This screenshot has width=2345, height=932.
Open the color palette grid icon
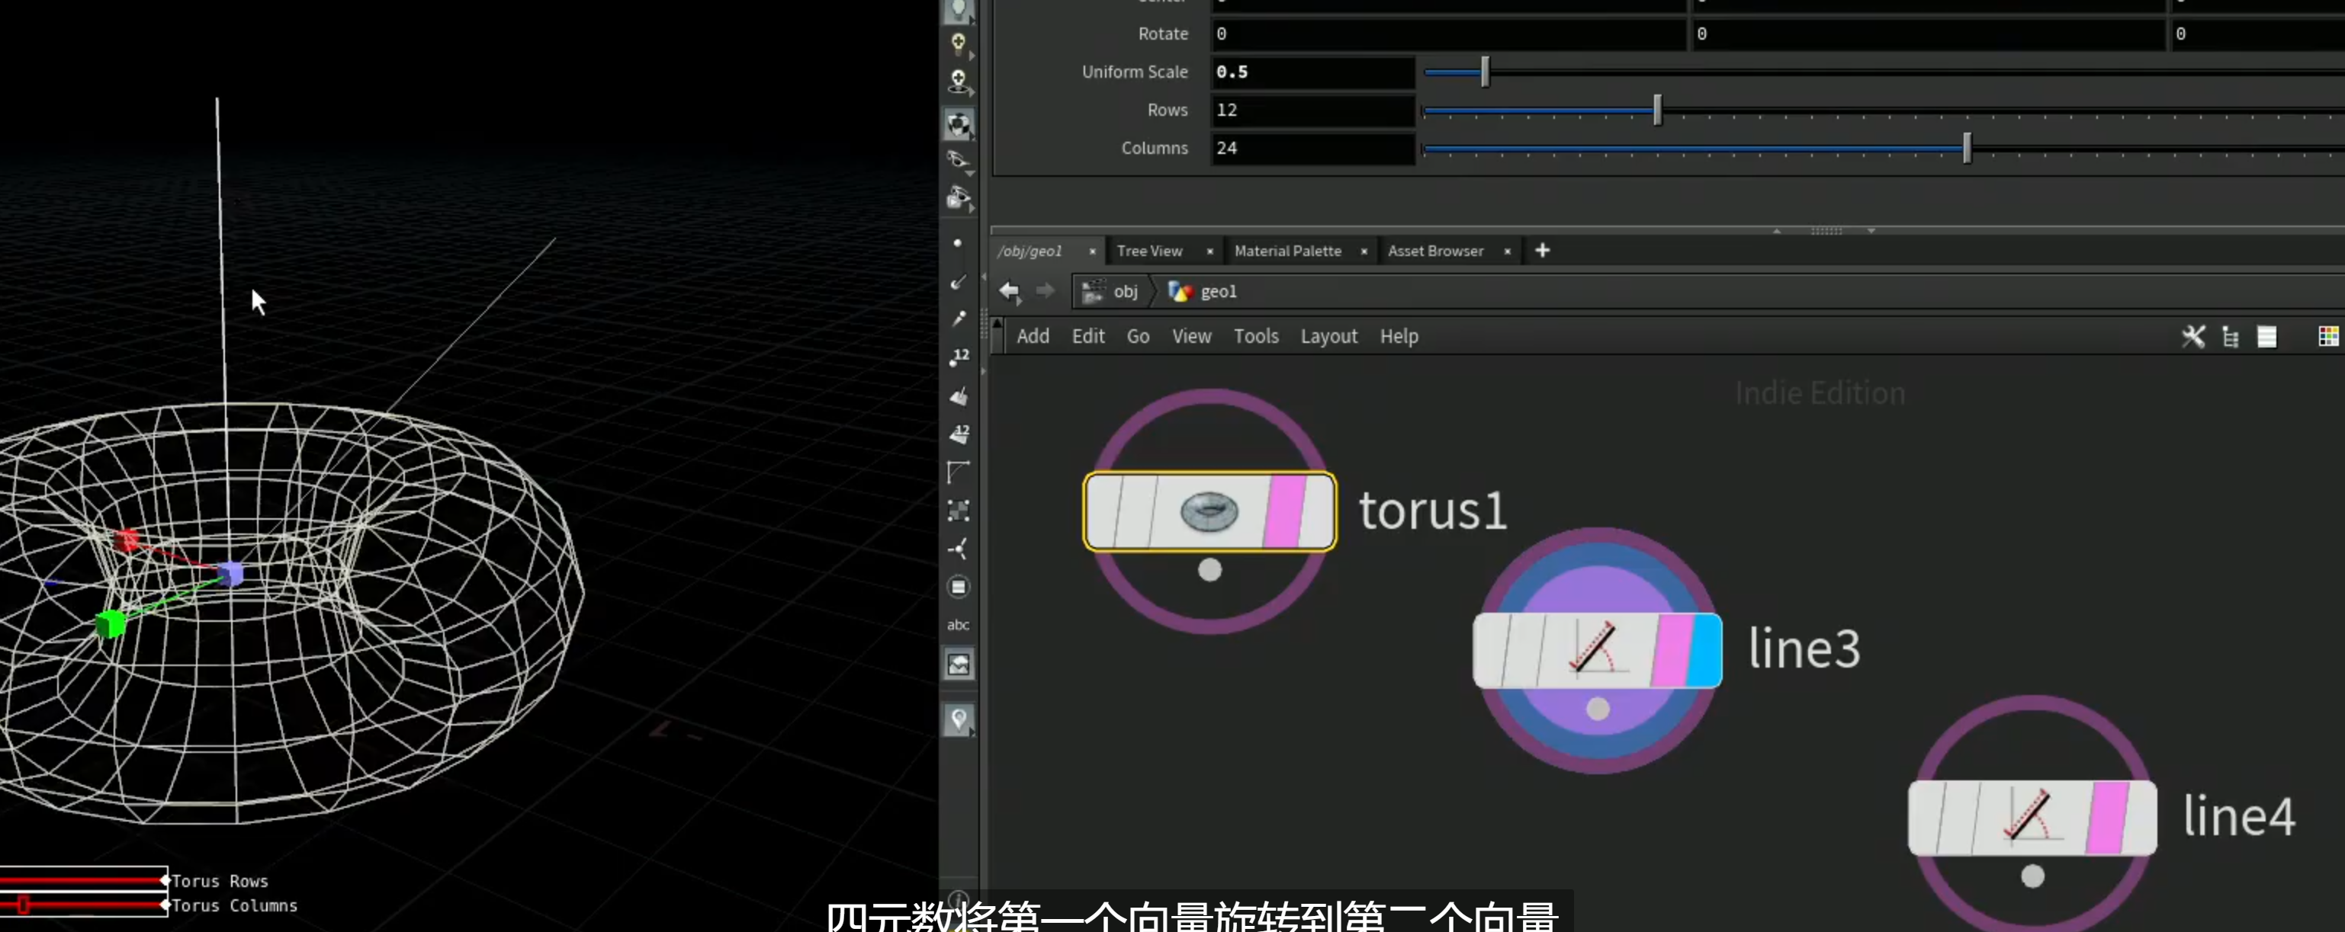pyautogui.click(x=2327, y=336)
